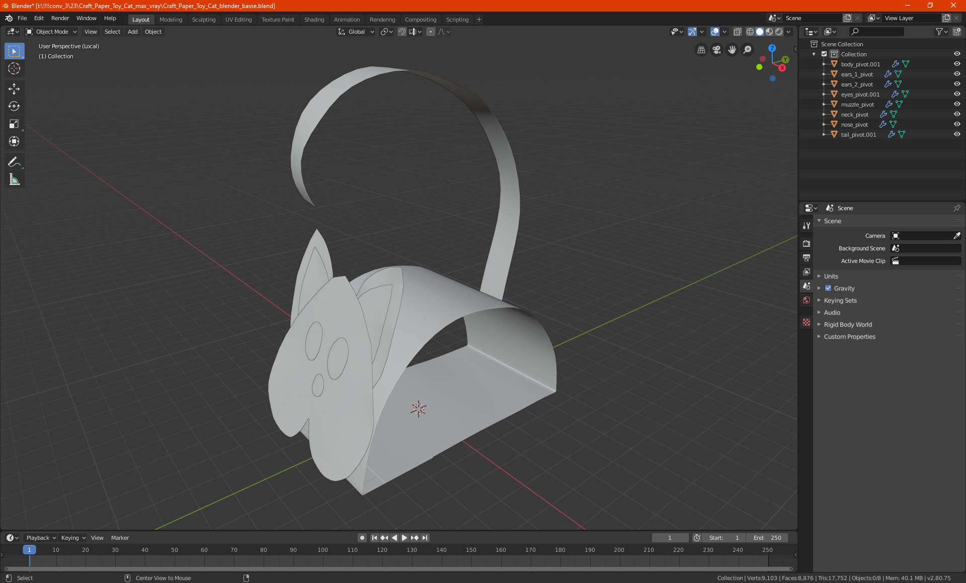Click the Outliner filter funnel icon
Viewport: 966px width, 583px height.
[x=939, y=32]
